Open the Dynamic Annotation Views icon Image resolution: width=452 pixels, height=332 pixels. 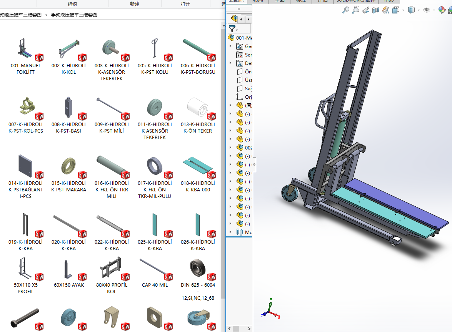tap(386, 10)
